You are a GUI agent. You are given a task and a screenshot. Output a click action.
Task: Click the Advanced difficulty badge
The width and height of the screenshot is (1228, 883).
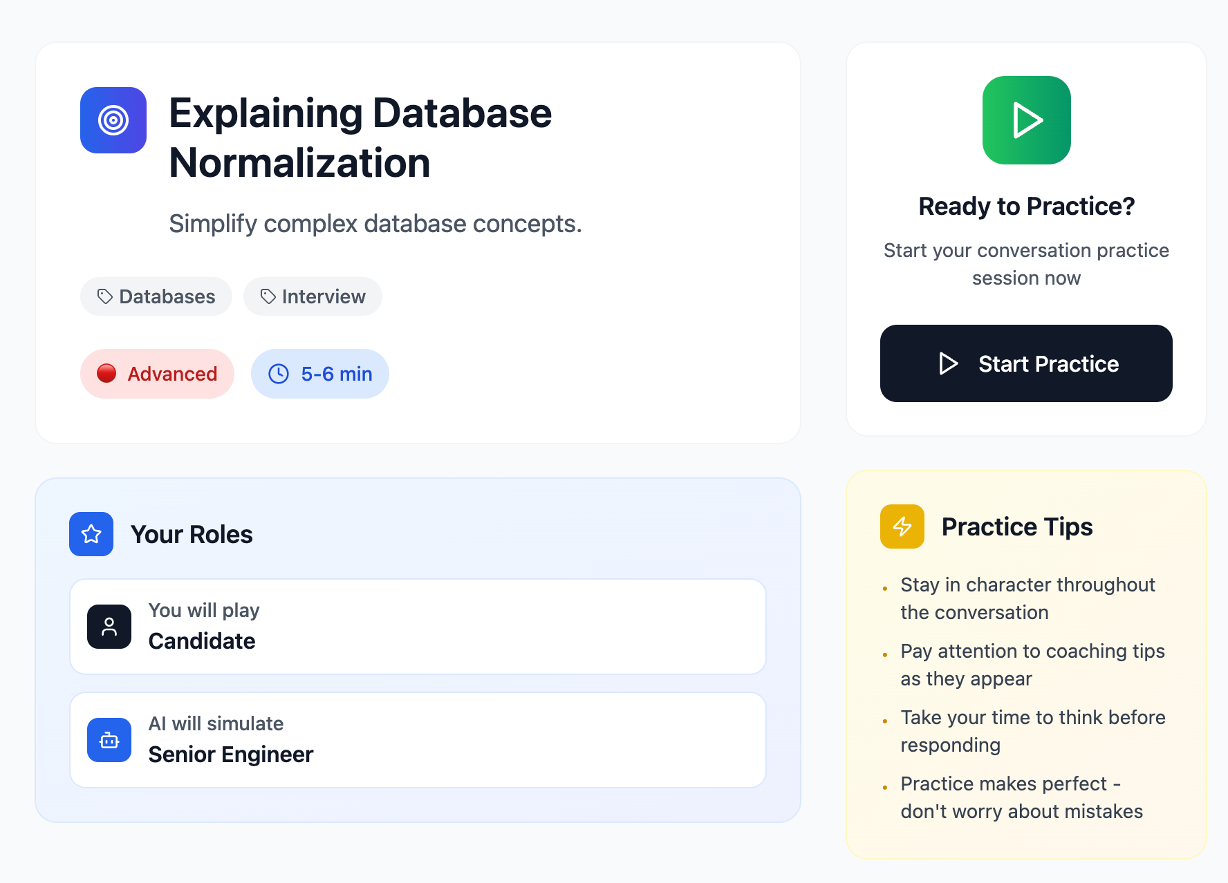click(157, 374)
